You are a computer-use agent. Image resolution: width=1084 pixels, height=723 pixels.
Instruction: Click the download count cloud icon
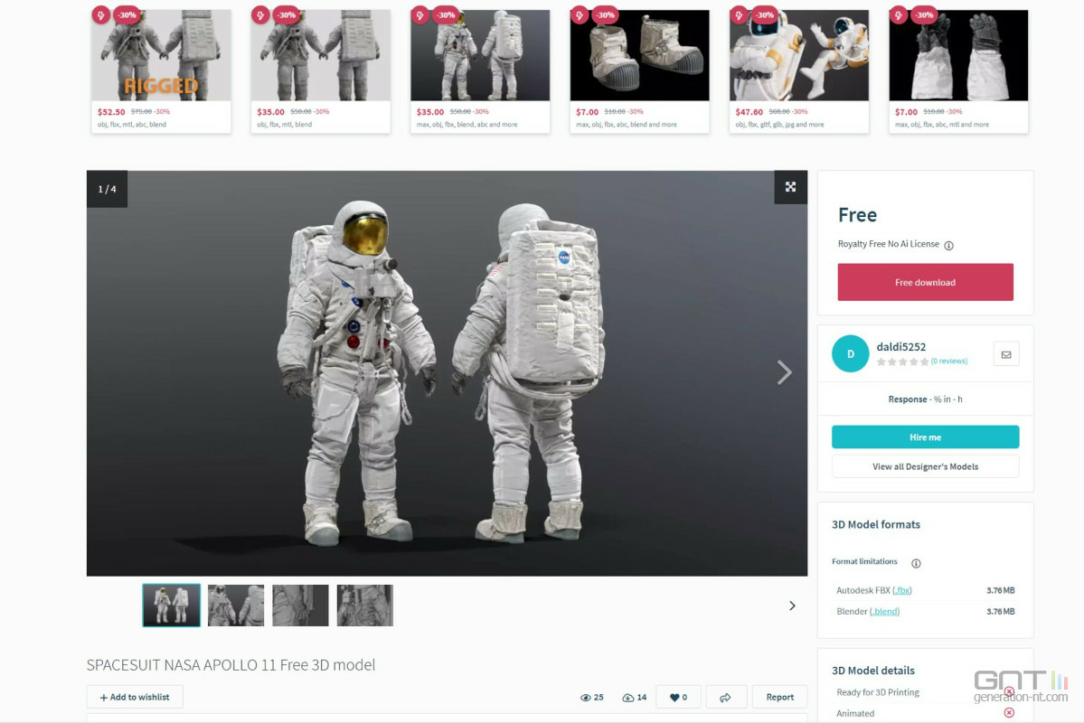click(627, 698)
